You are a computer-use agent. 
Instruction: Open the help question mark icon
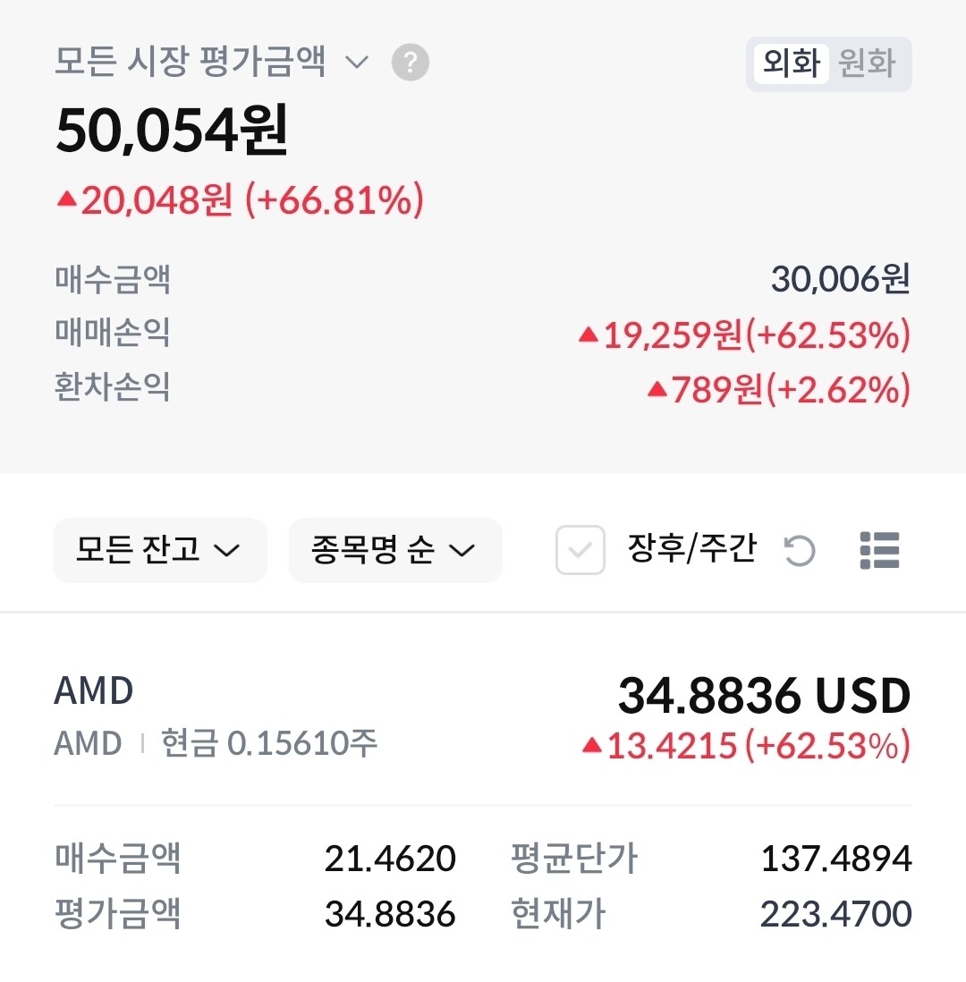tap(411, 63)
